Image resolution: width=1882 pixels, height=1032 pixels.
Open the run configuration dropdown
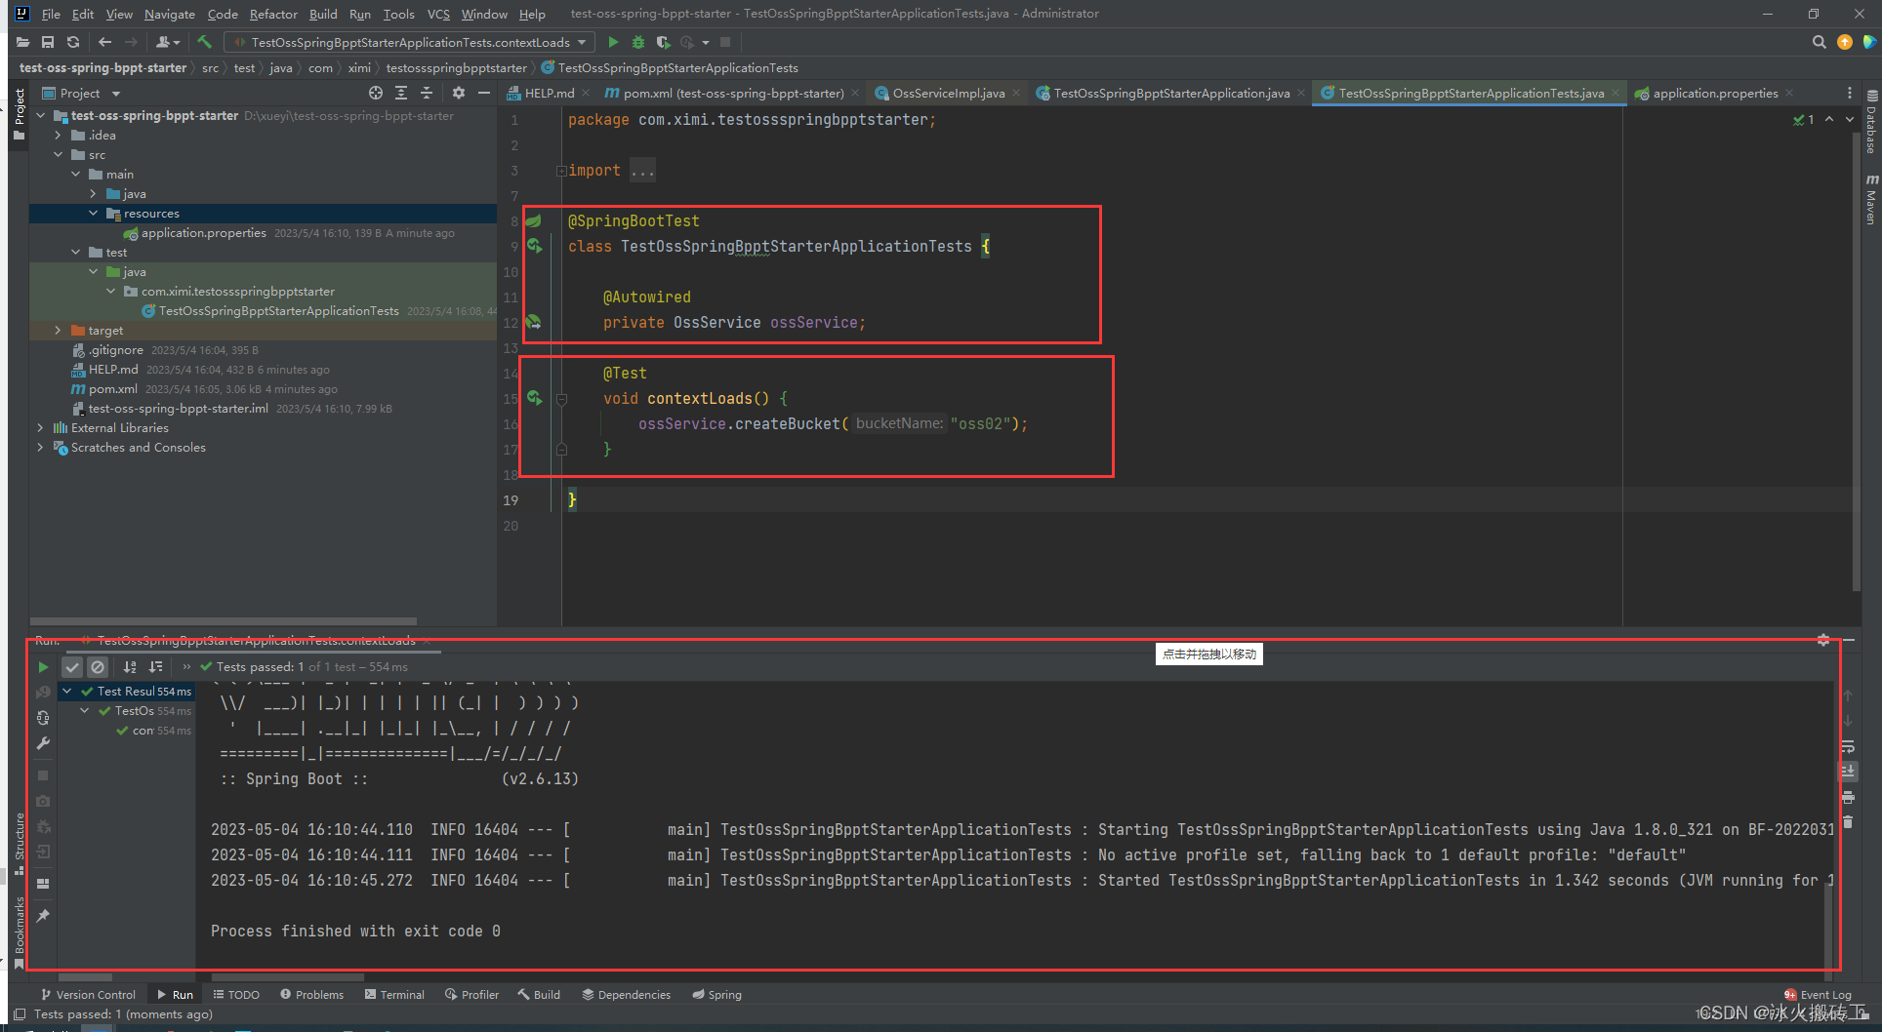(x=584, y=42)
